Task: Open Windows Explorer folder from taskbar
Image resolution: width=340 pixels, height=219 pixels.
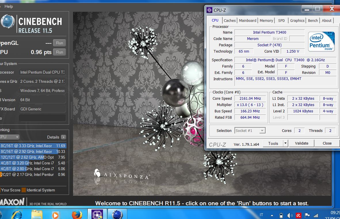Action: [37, 215]
